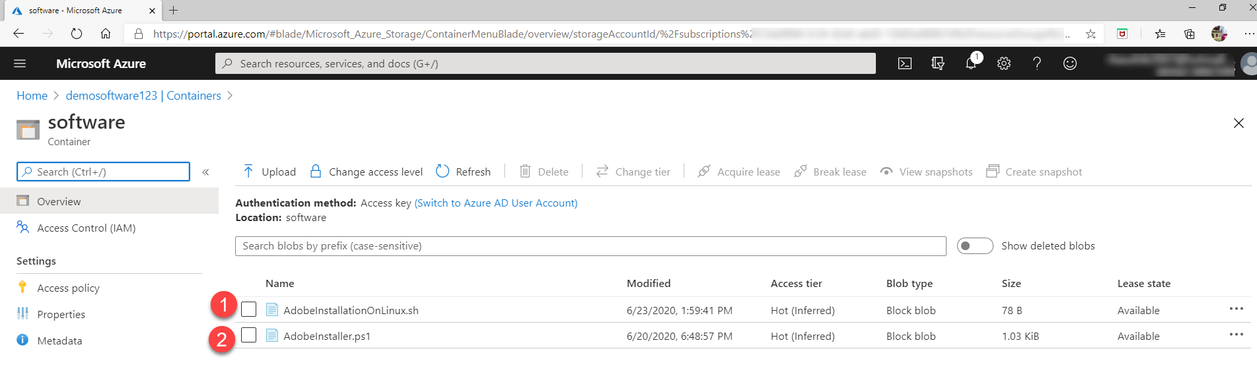Click Change access level

[x=367, y=172]
